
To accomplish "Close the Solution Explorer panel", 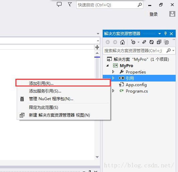I will pos(171,34).
